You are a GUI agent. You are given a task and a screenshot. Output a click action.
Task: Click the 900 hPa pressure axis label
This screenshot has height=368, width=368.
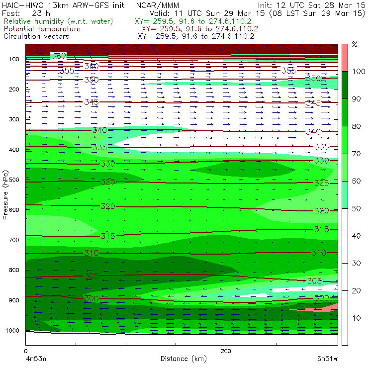point(14,300)
